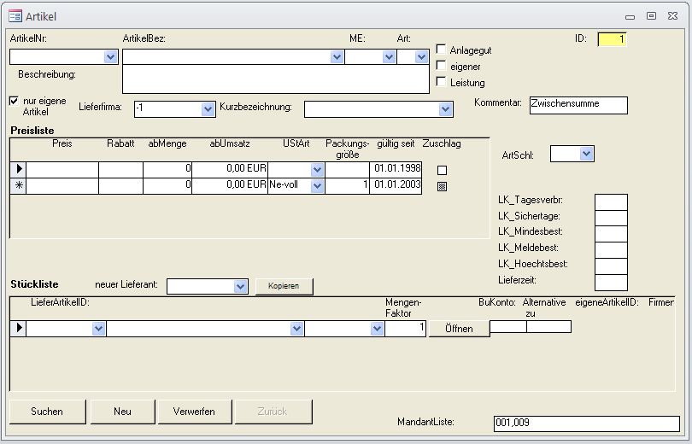Click the LK_Meldebest input field

[611, 250]
